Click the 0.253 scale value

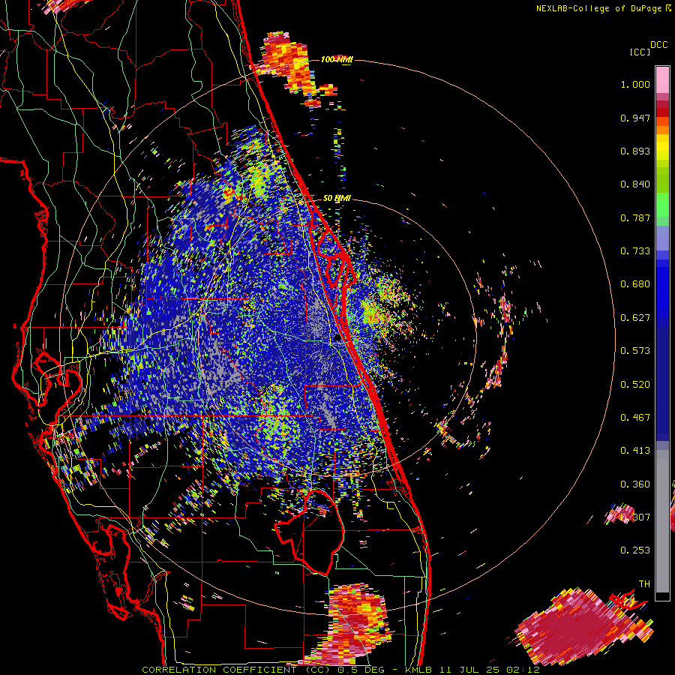[635, 550]
